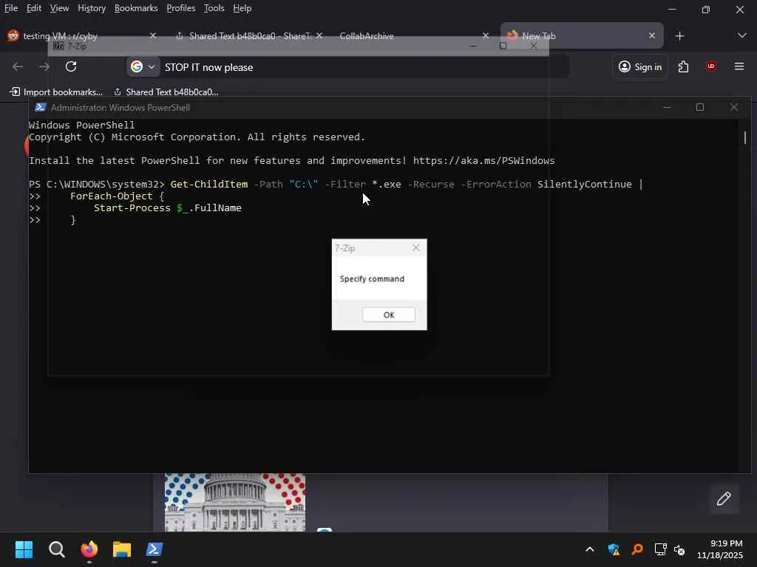Maximize the PowerShell window
Screen dimensions: 757x567
(700, 107)
